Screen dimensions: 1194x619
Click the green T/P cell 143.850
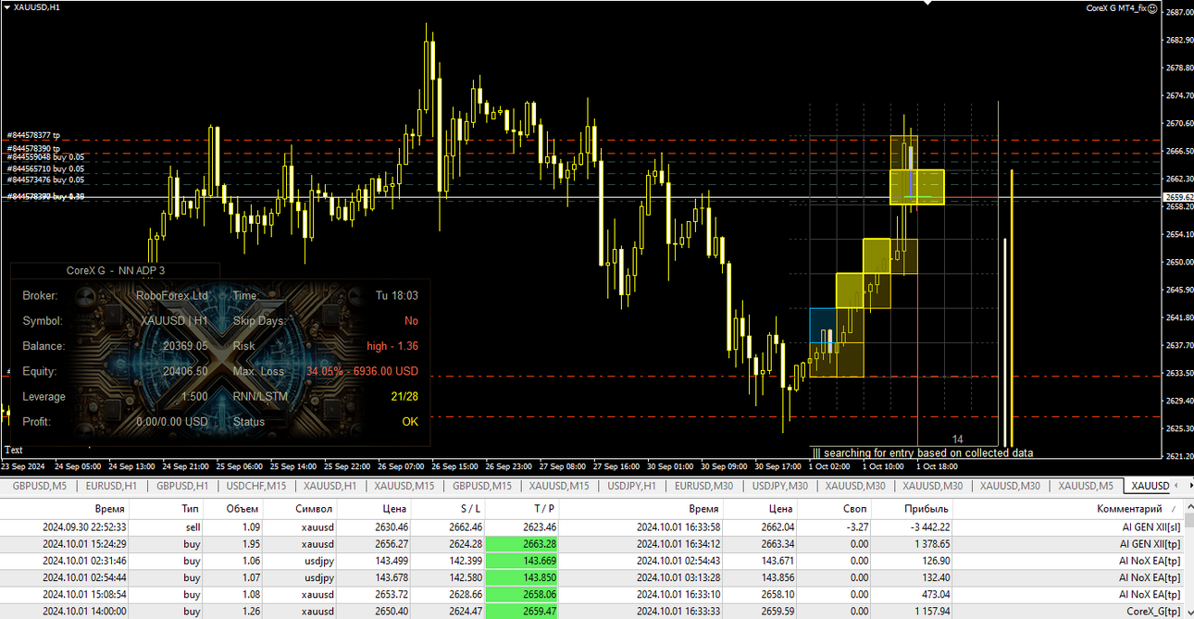pyautogui.click(x=524, y=576)
